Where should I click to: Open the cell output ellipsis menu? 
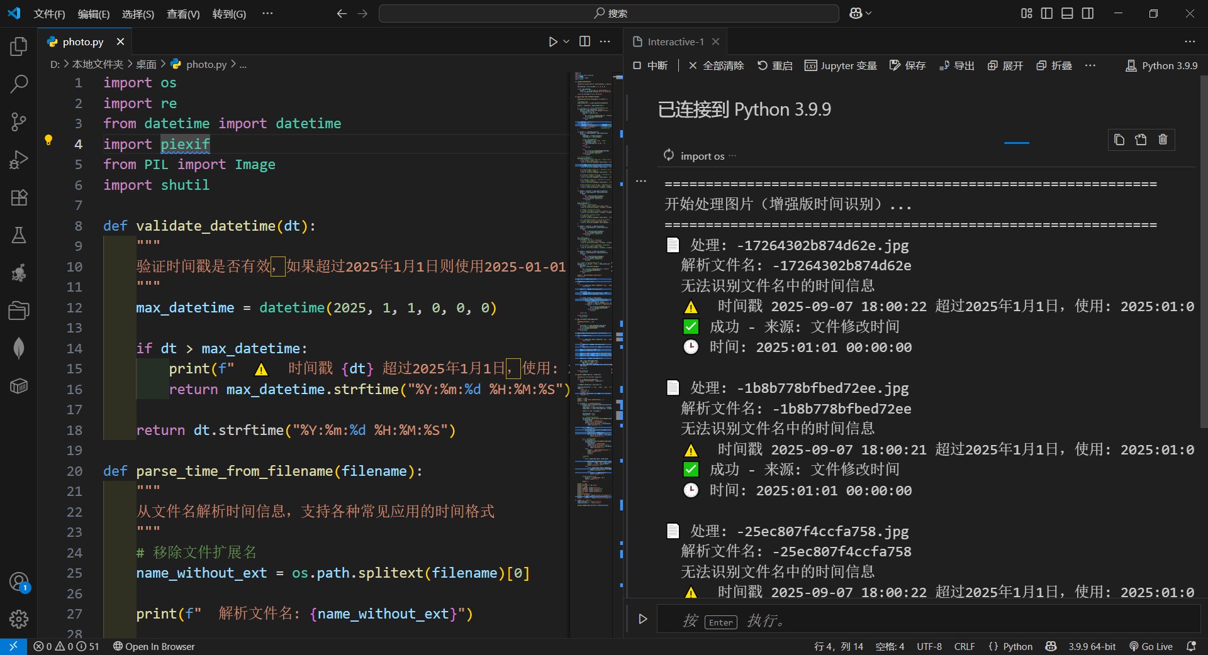[641, 181]
